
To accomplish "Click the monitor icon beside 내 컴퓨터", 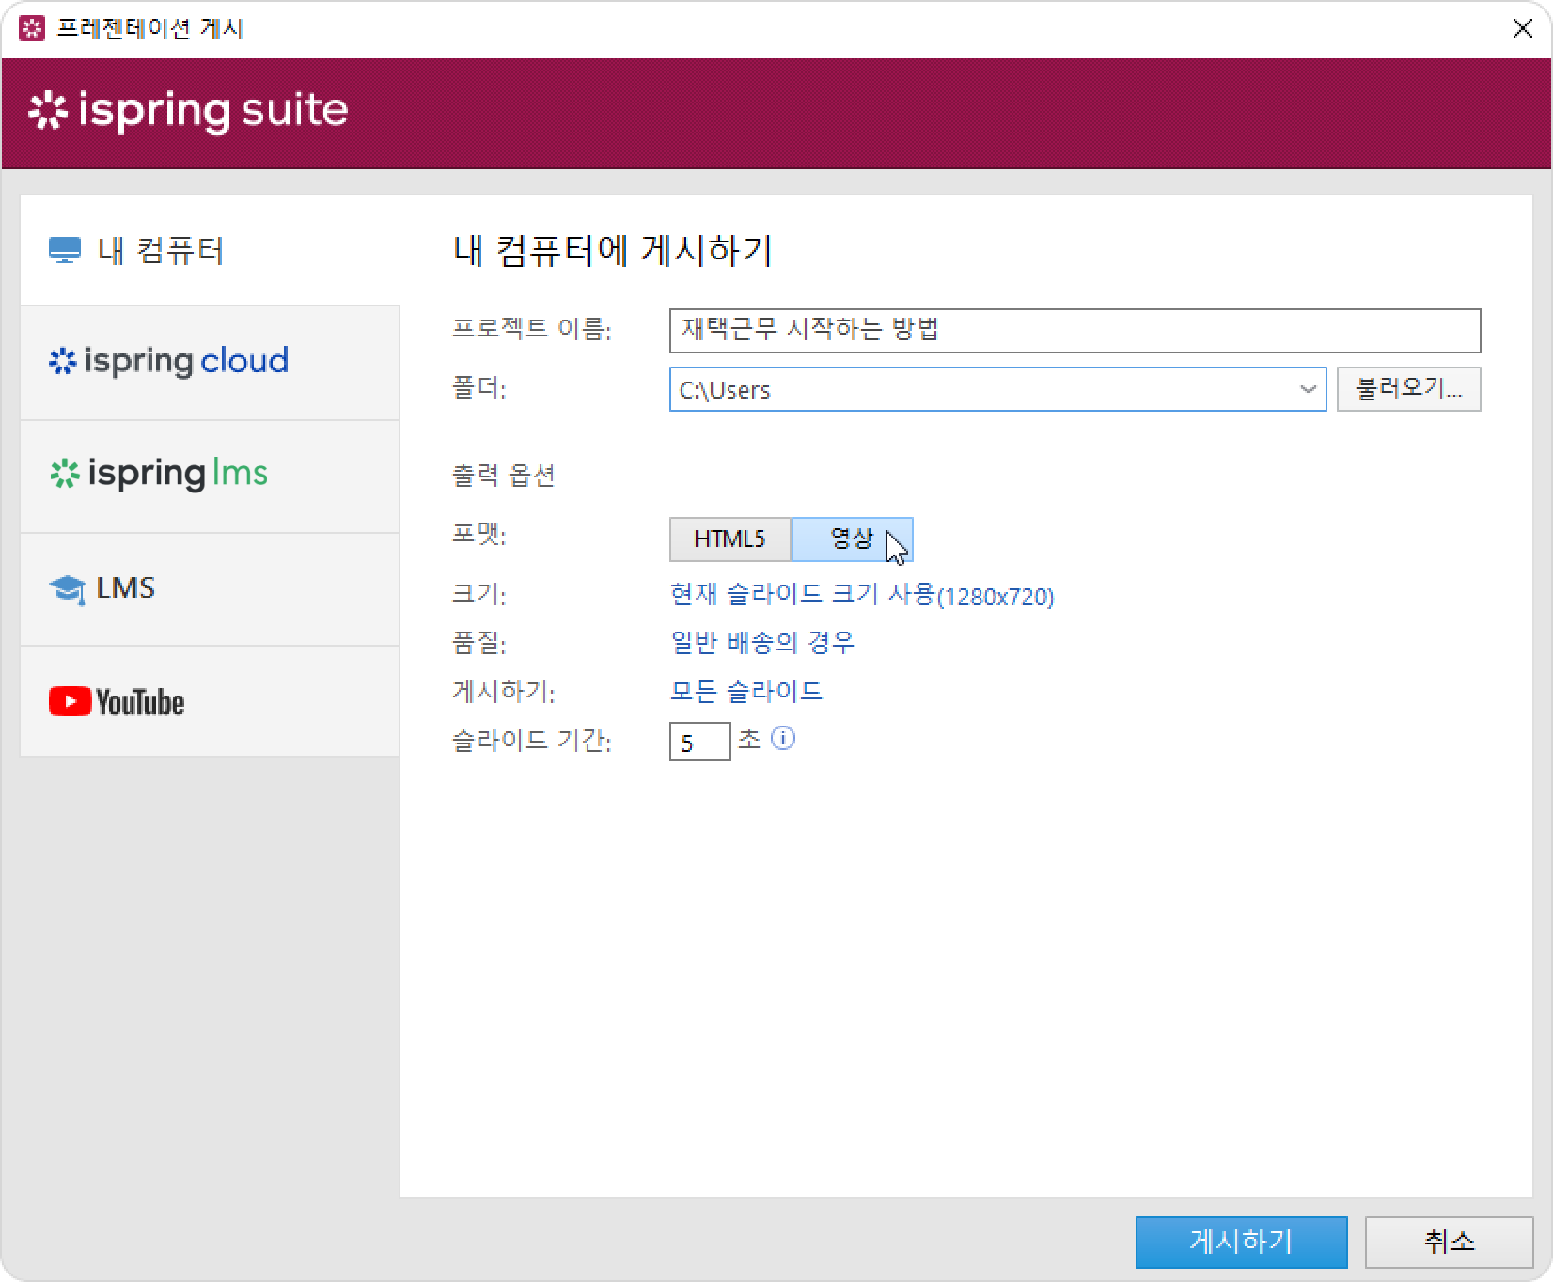I will click(x=64, y=251).
